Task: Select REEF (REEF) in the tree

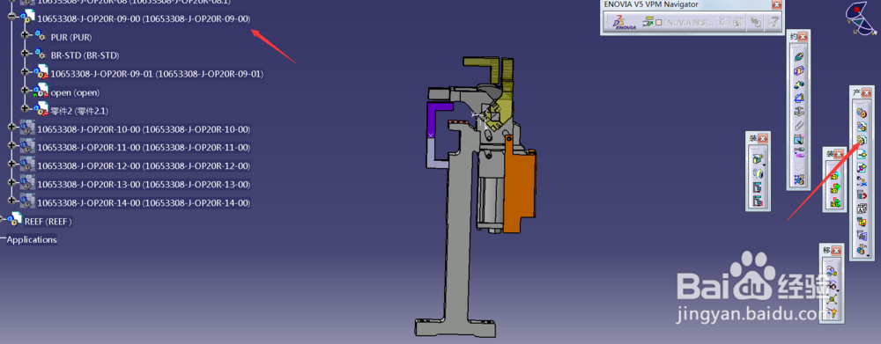Action: coord(48,222)
